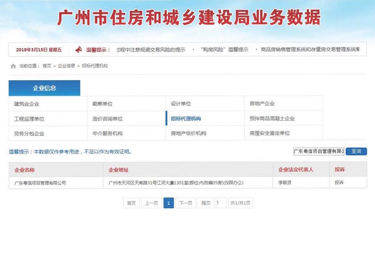
Task: Click the home icon beside 当前位置
Action: tap(13, 66)
